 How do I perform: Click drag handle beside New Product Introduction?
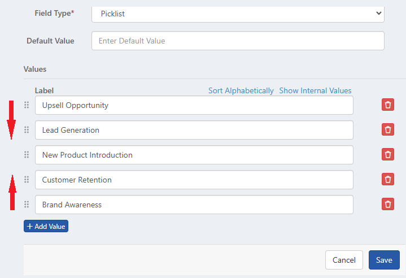(26, 155)
